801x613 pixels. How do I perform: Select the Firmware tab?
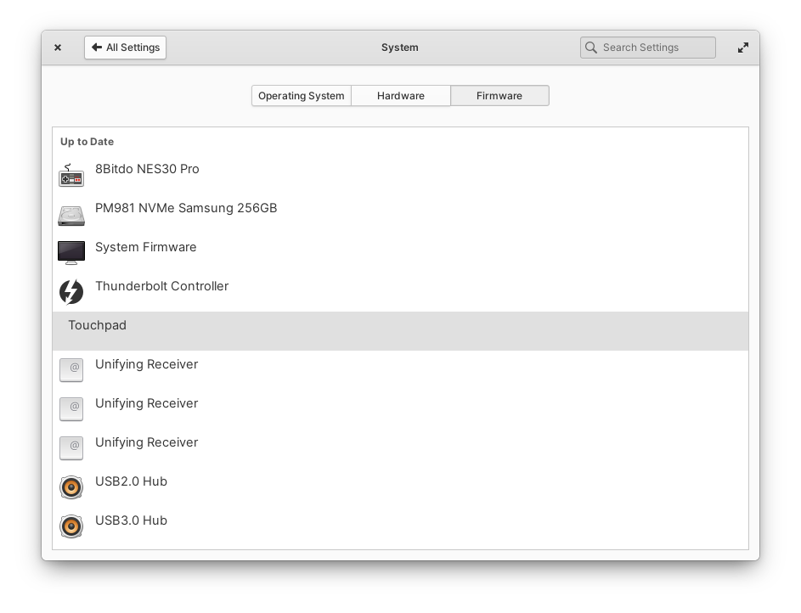499,95
